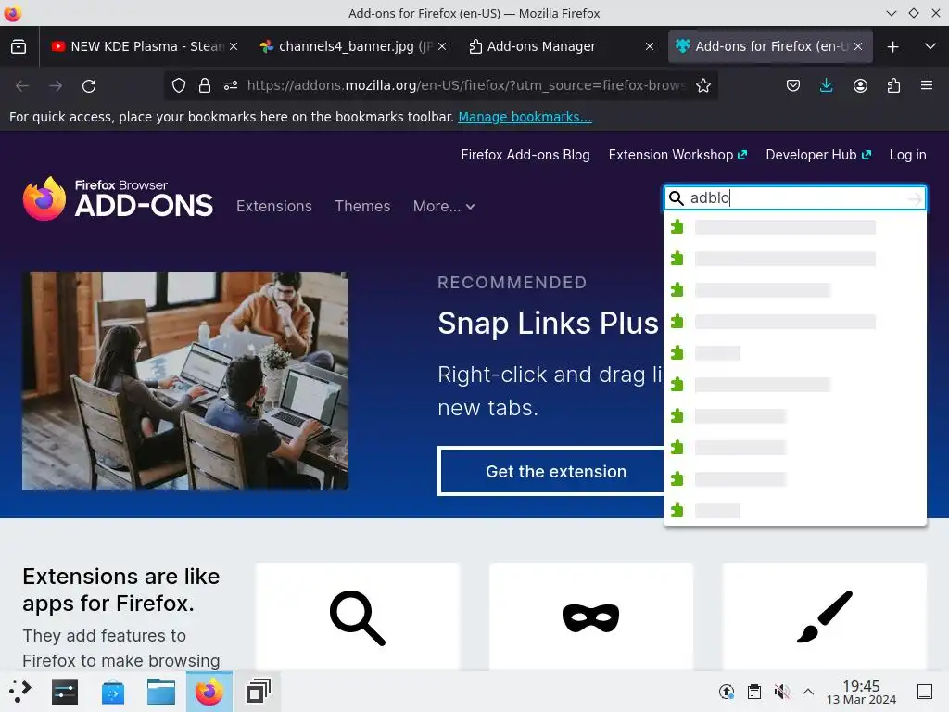
Task: Open Discover software center in taskbar
Action: [113, 692]
